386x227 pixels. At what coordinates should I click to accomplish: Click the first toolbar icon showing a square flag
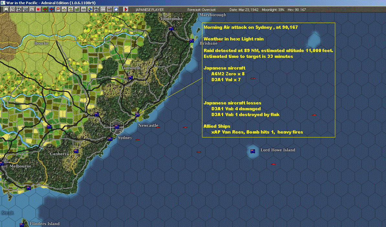[6, 9]
